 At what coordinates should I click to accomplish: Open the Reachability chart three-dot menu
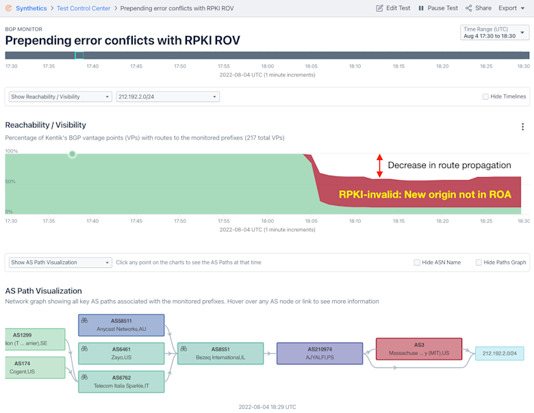pyautogui.click(x=522, y=127)
